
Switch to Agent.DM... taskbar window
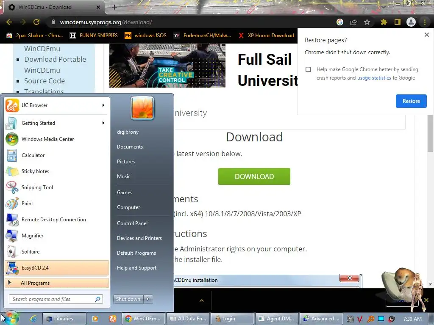[277, 319]
